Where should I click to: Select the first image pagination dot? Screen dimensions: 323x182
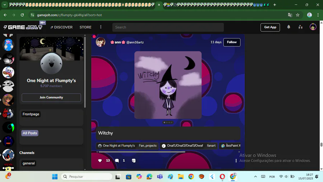164,122
